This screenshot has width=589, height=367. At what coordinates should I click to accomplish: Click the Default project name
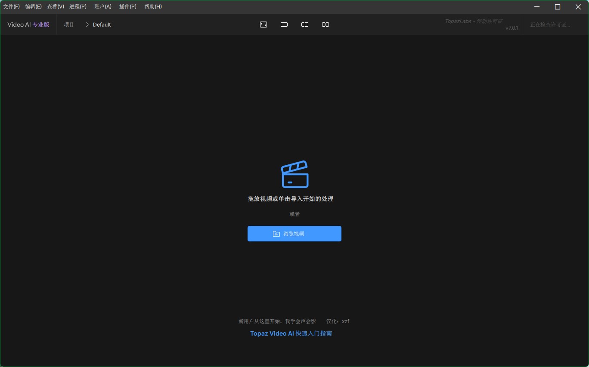[x=102, y=25]
